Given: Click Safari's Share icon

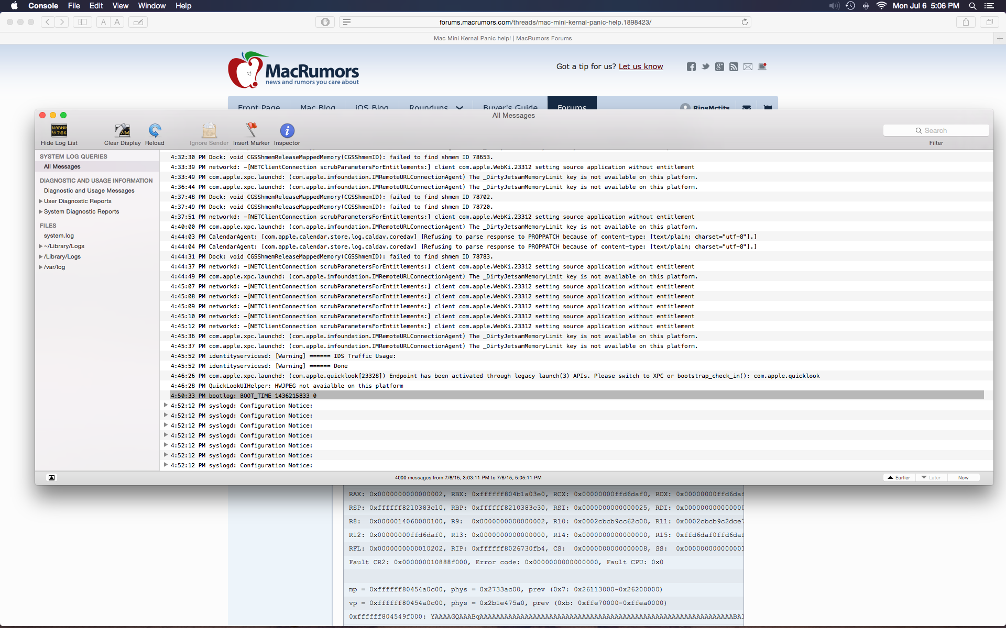Looking at the screenshot, I should tap(966, 22).
